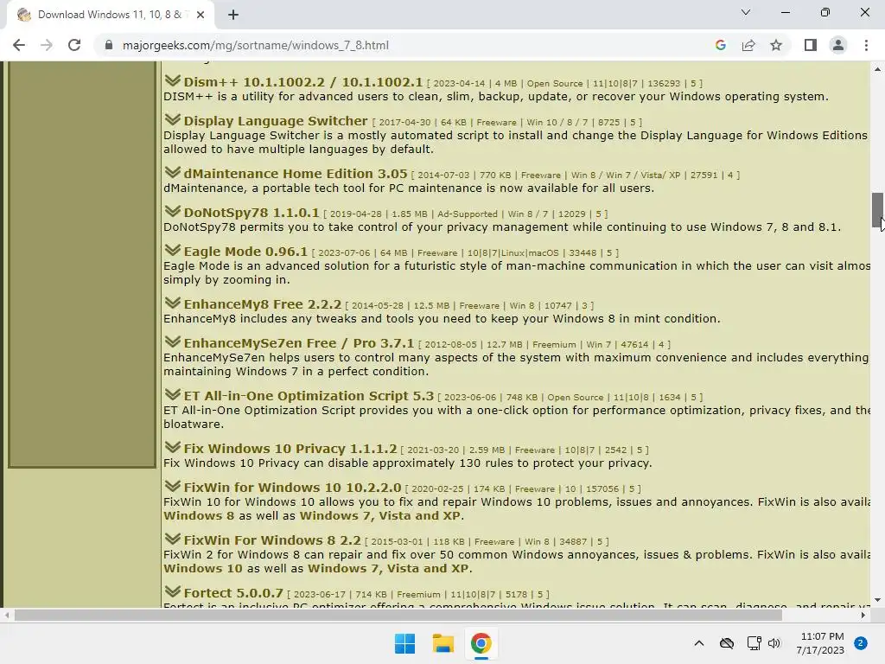Reload the current page
The height and width of the screenshot is (664, 885).
pos(74,45)
